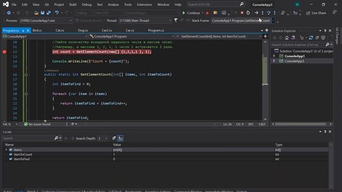Click the Name column header in Locals
This screenshot has height=192, width=342.
pos(10,145)
